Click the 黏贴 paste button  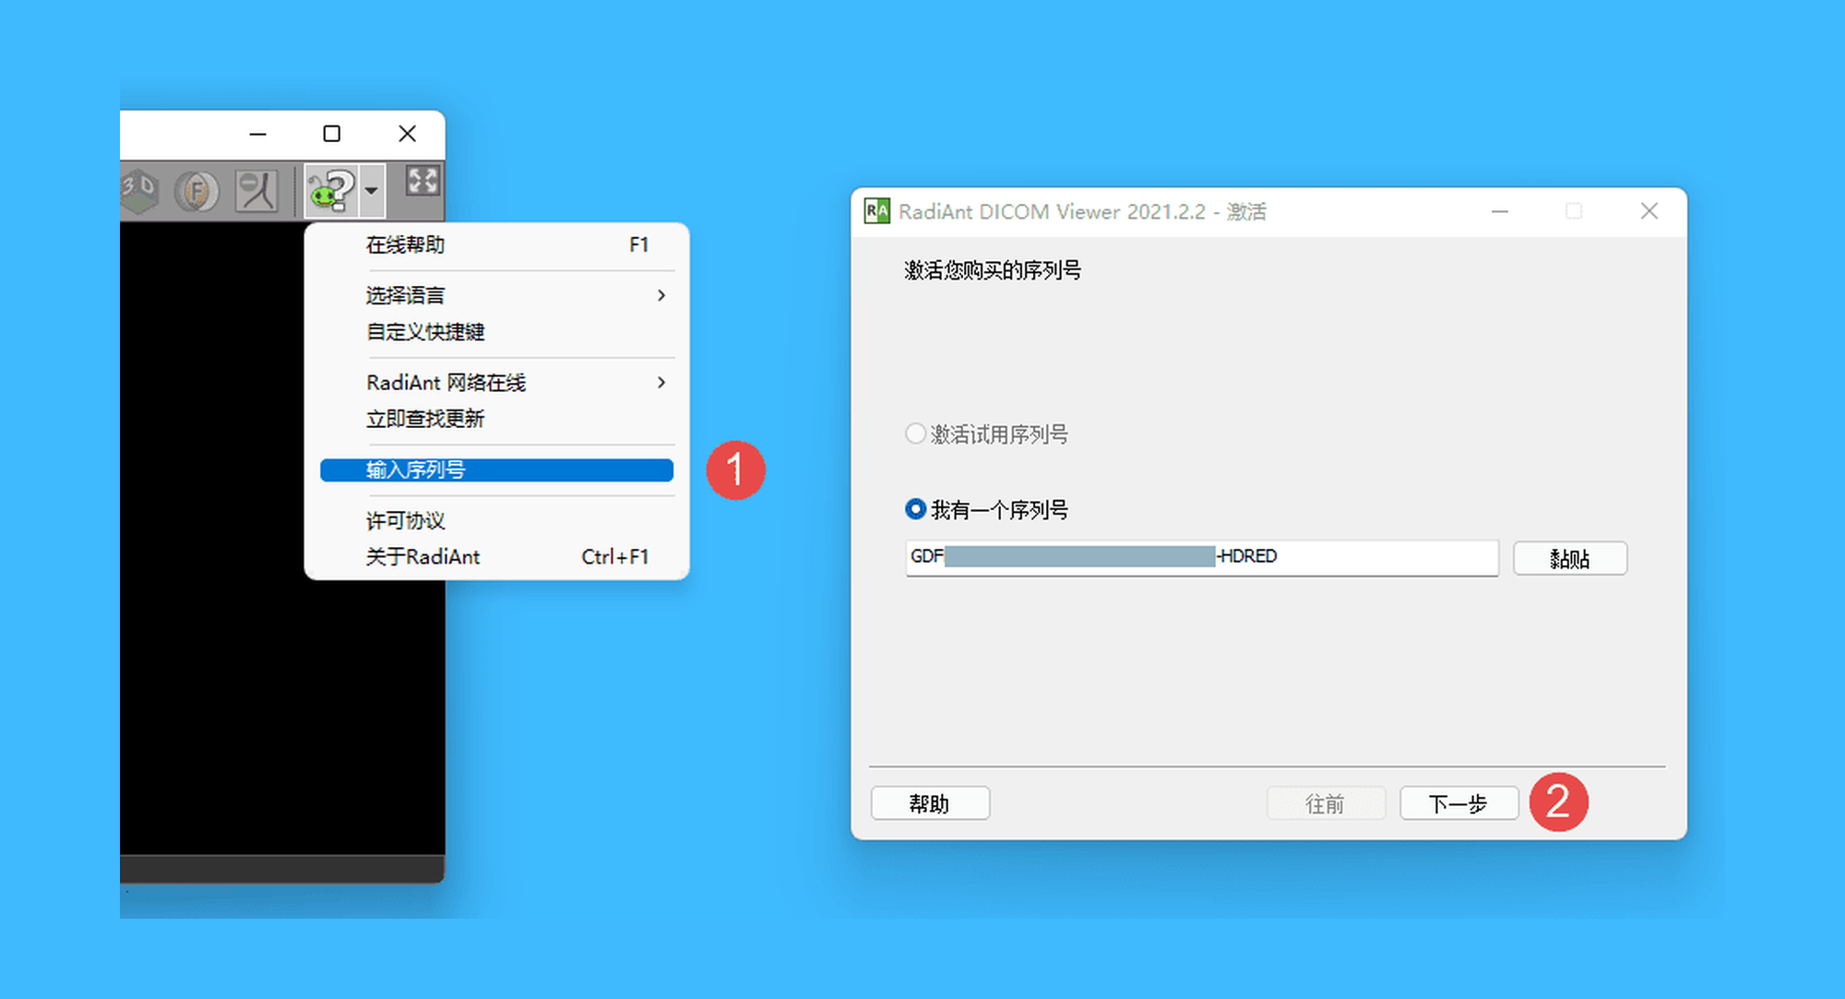click(x=1570, y=558)
